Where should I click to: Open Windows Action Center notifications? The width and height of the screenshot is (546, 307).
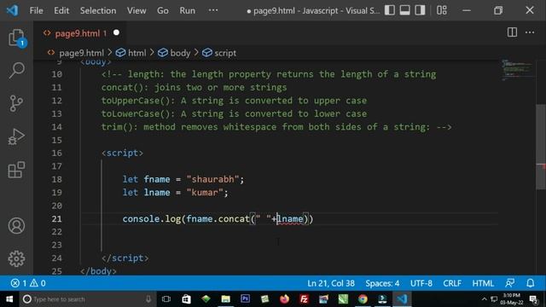point(533,299)
